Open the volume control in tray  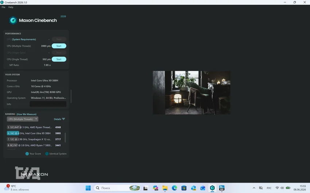coord(282,188)
